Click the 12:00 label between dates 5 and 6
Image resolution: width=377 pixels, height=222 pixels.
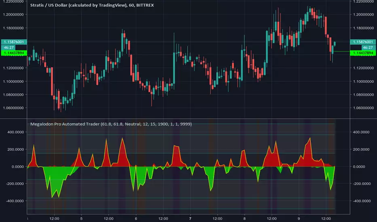[x=109, y=219]
